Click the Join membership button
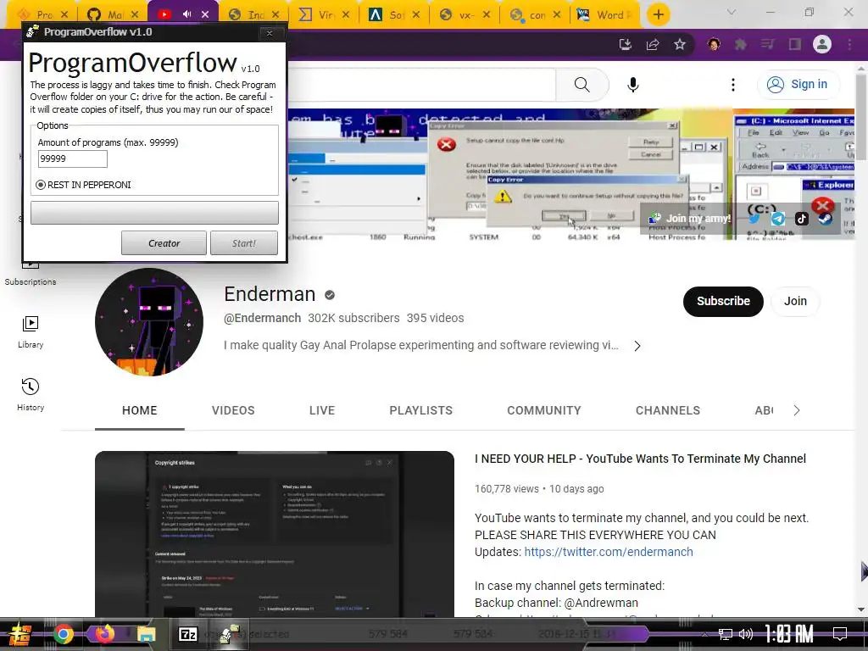This screenshot has width=868, height=651. 795,302
